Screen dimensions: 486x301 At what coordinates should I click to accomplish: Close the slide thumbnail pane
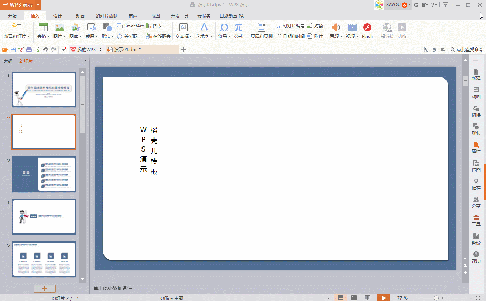pyautogui.click(x=85, y=61)
